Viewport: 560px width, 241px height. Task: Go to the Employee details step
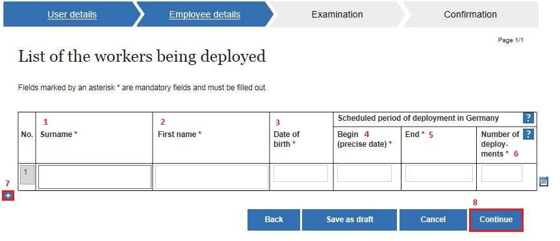[x=205, y=15]
